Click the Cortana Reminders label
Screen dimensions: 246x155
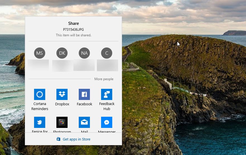(x=40, y=106)
